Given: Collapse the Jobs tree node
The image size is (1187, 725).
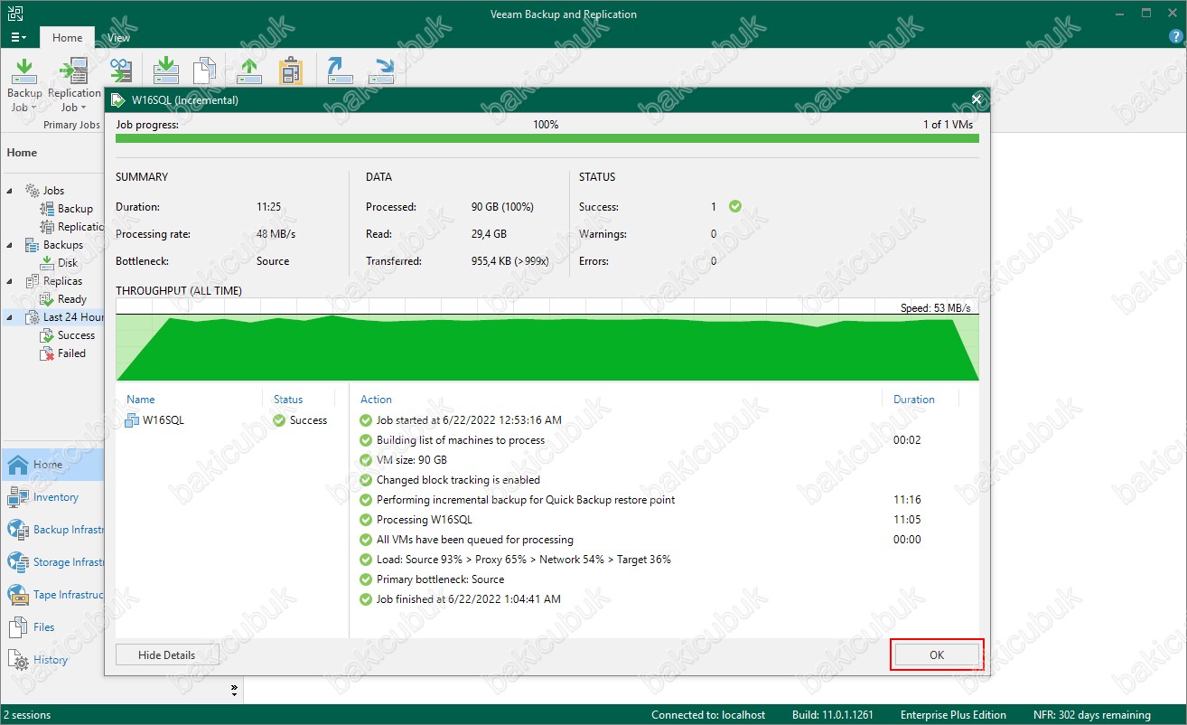Looking at the screenshot, I should click(10, 191).
